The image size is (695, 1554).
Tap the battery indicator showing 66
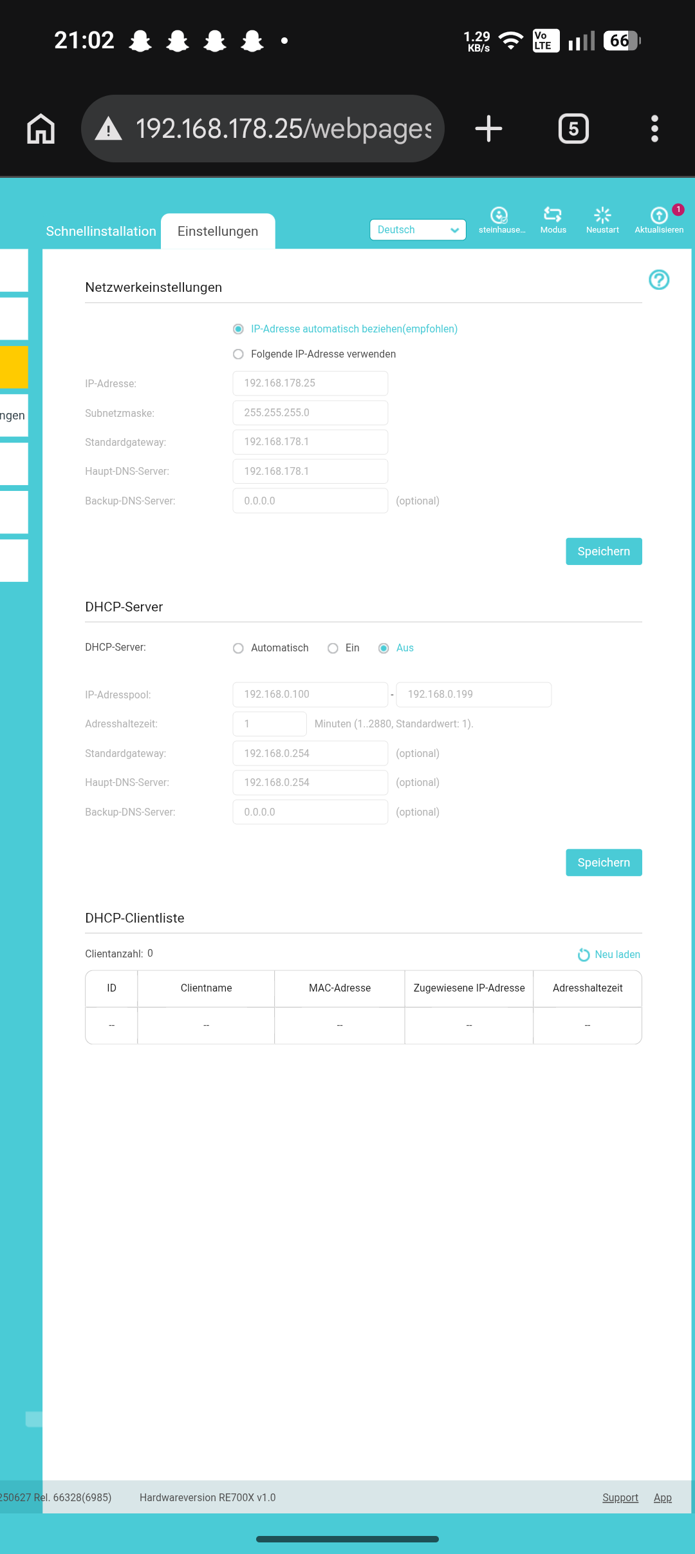pos(622,41)
